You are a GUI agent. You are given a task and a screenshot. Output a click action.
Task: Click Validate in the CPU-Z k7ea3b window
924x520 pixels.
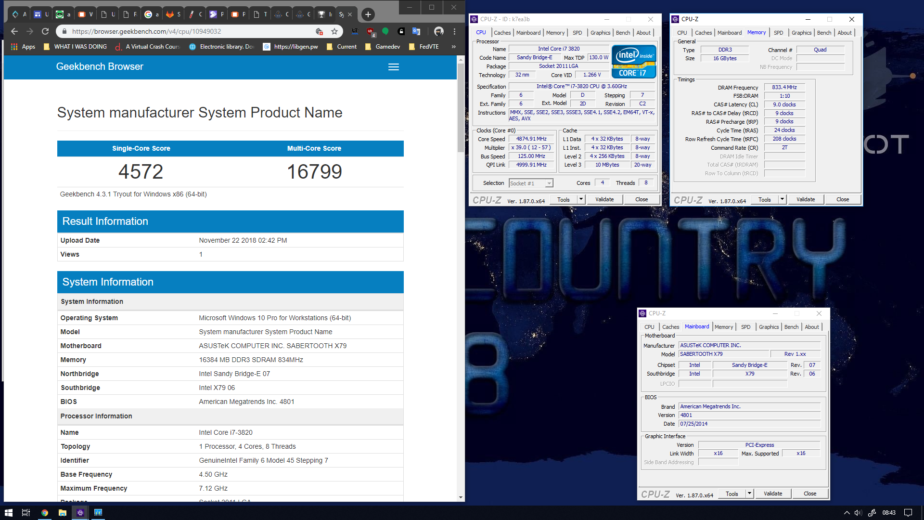[604, 199]
